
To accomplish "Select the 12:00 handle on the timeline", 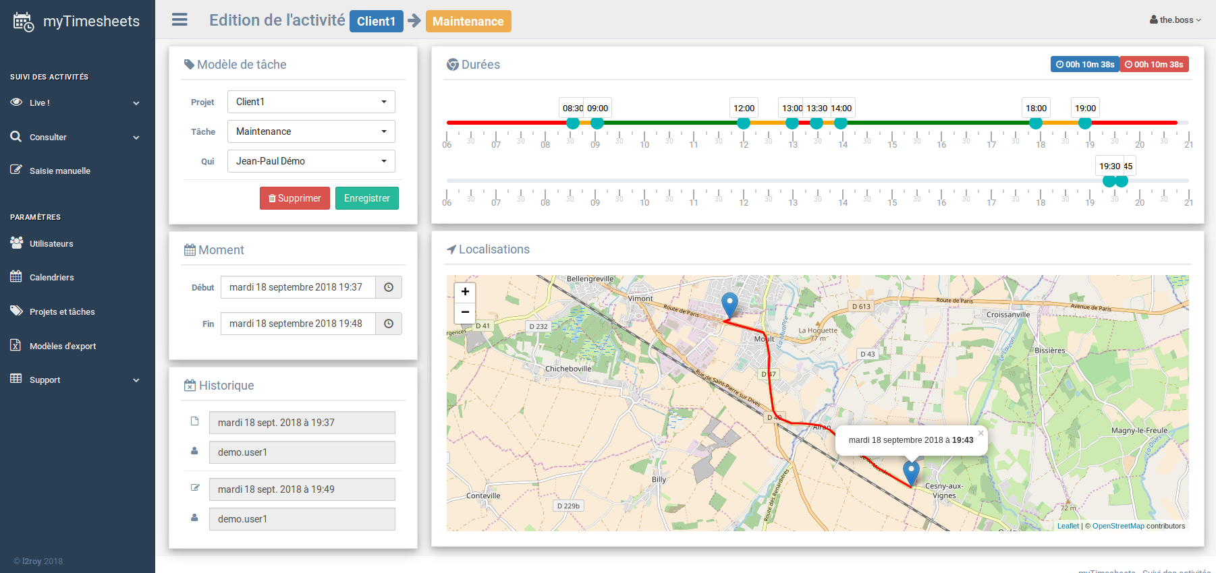I will coord(744,123).
